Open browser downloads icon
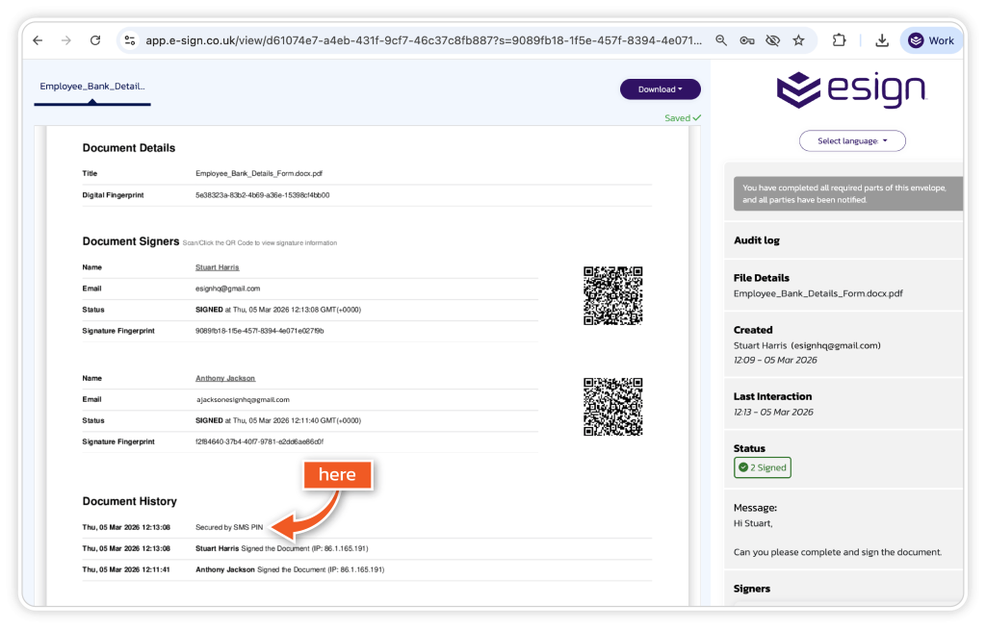 (882, 40)
